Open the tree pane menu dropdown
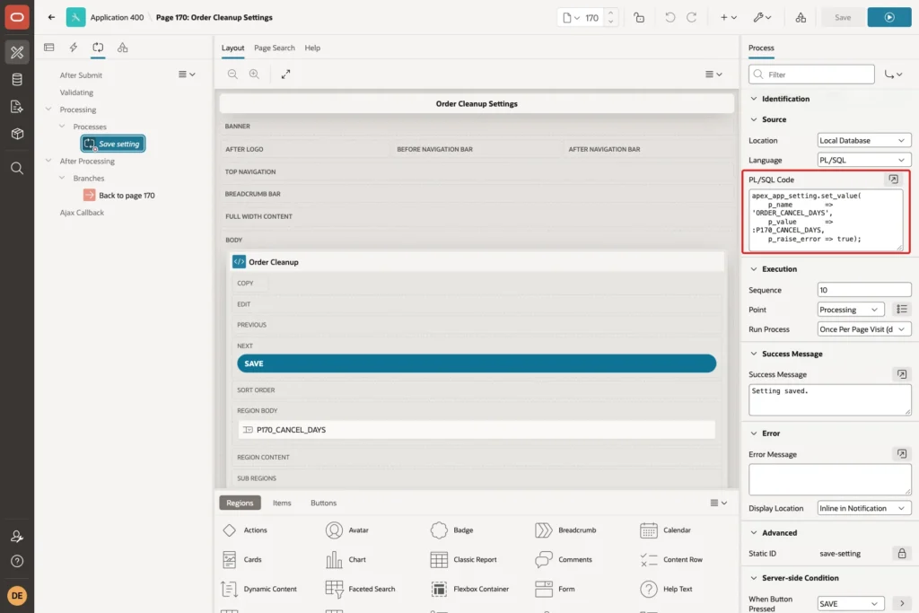 187,74
